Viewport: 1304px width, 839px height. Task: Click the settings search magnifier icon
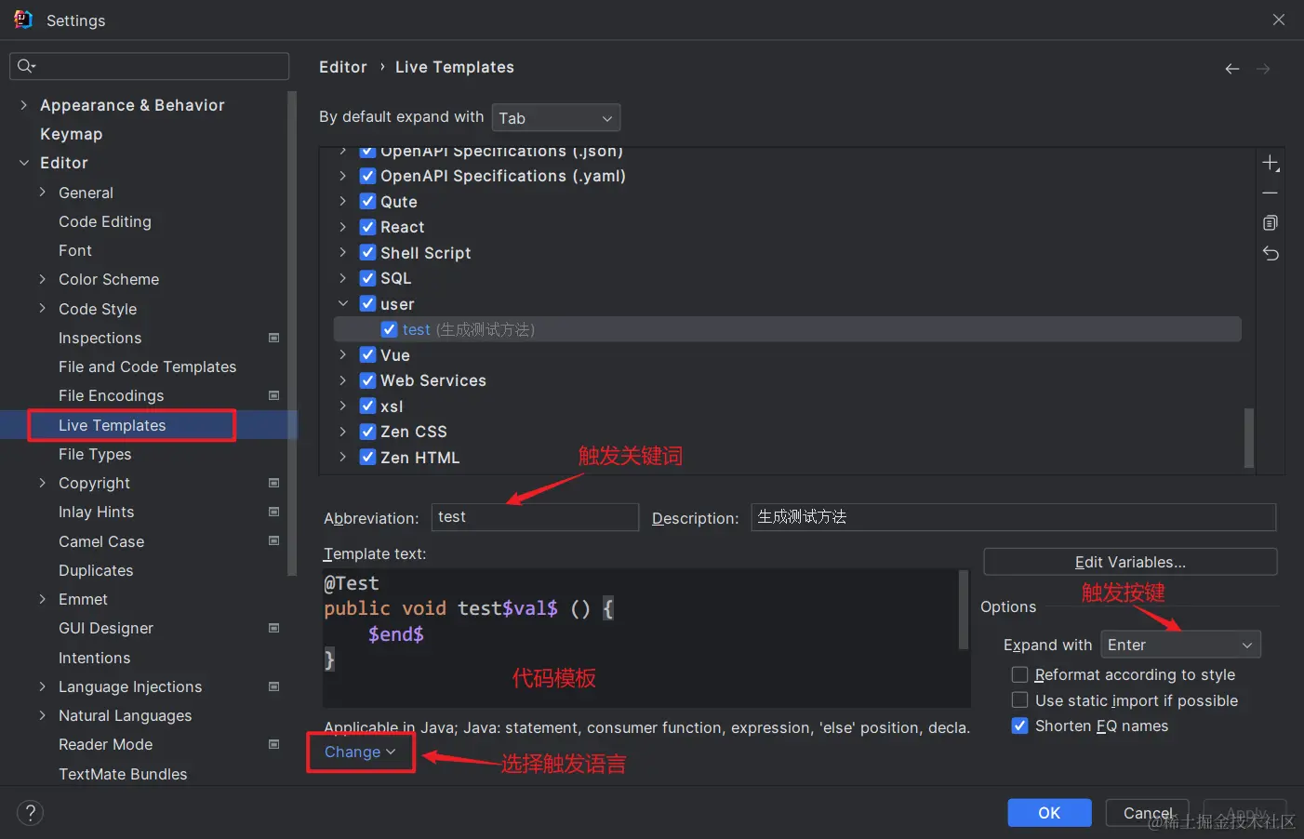tap(26, 66)
